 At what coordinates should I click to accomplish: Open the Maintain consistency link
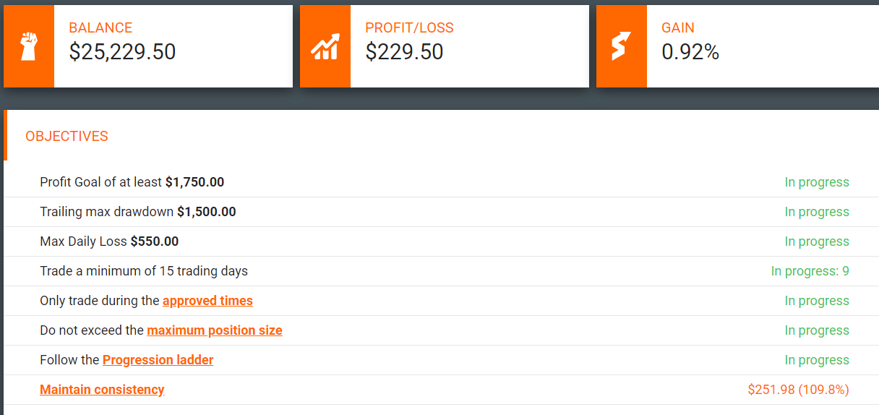click(102, 390)
